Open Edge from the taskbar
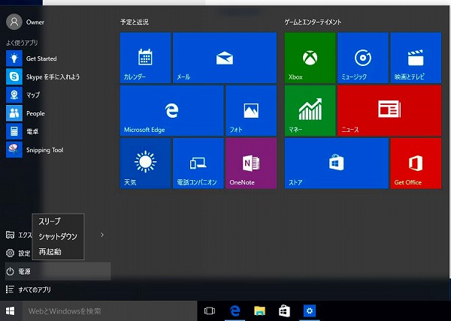 [x=235, y=311]
